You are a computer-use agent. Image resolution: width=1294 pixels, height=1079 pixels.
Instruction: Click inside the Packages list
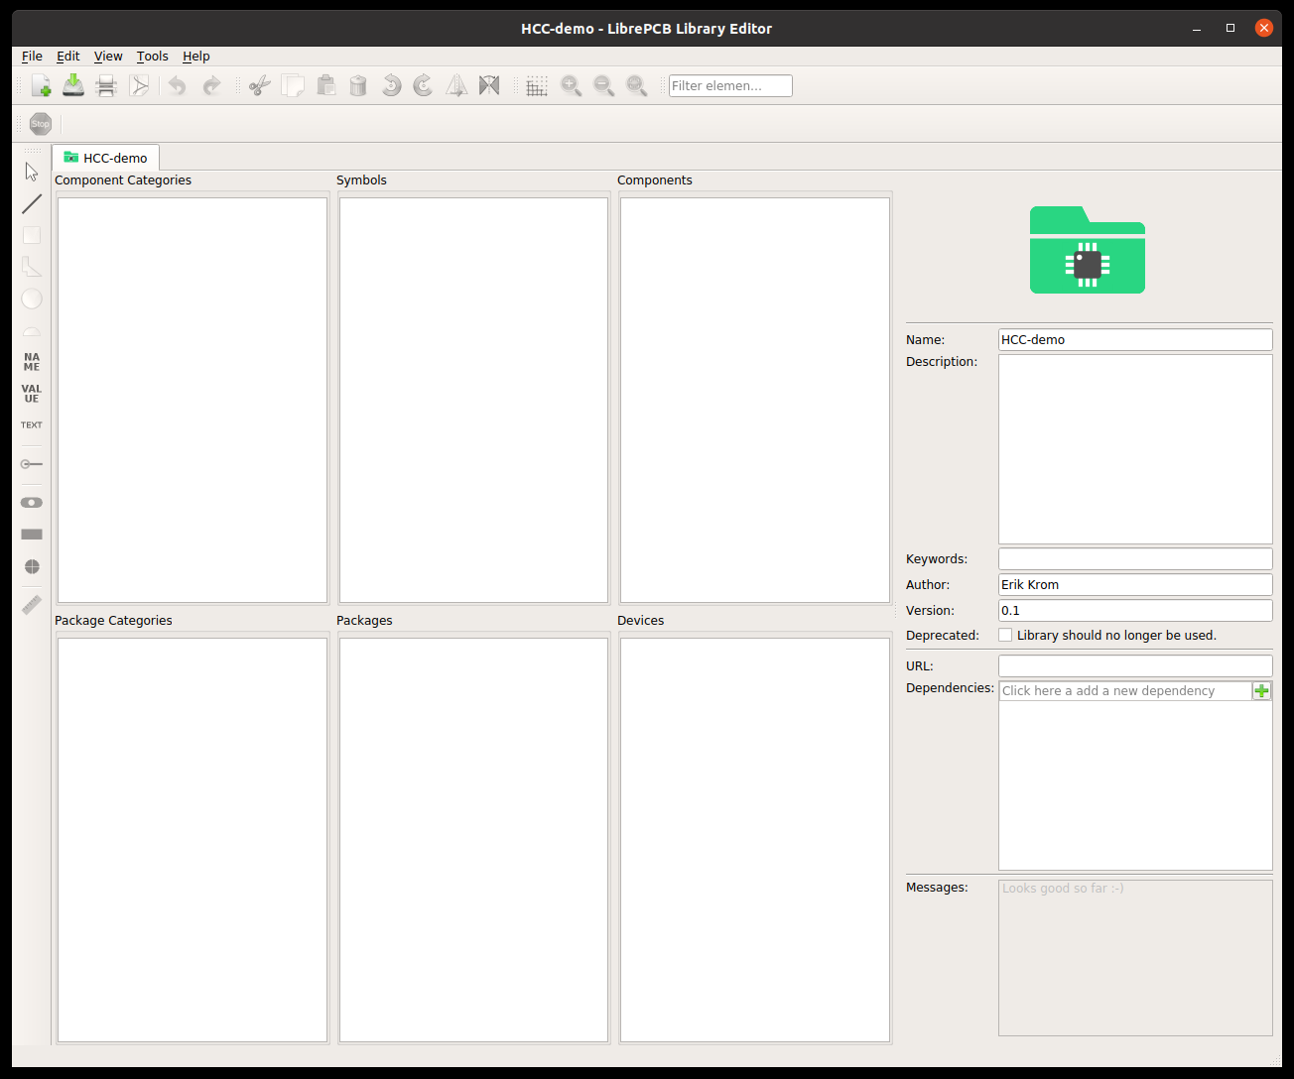click(x=473, y=840)
